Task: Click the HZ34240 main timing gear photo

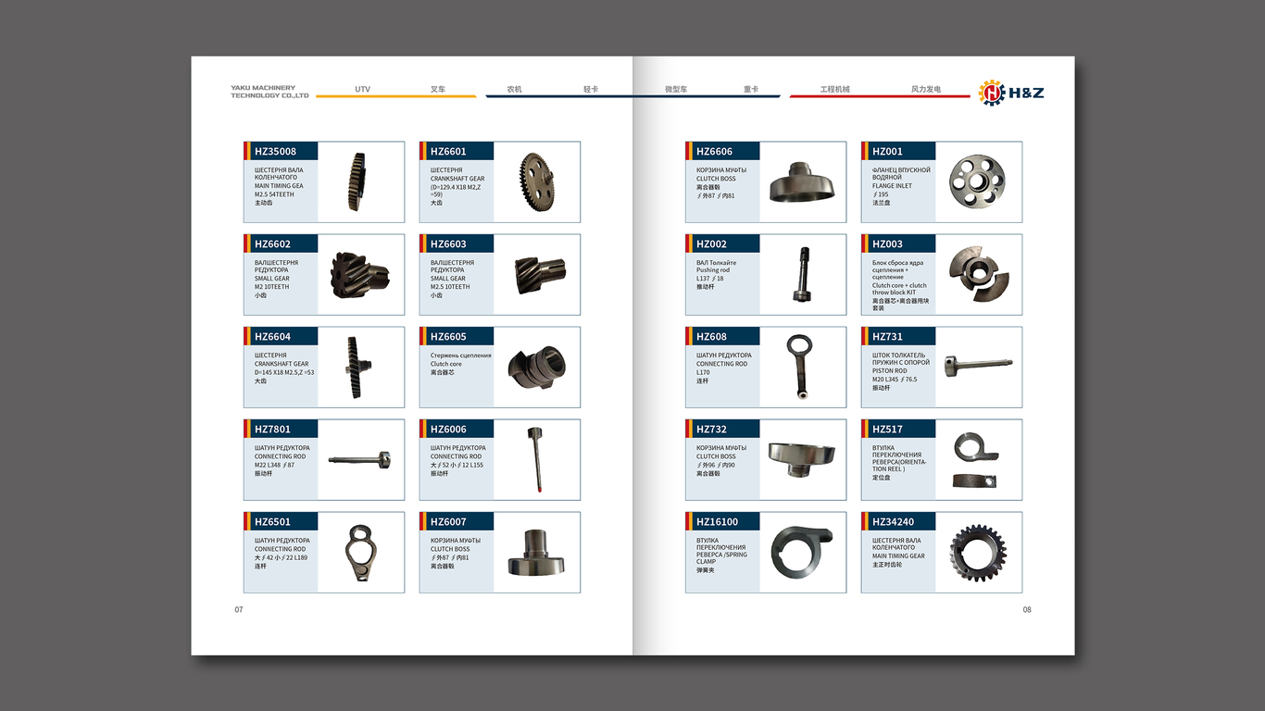Action: tap(978, 554)
